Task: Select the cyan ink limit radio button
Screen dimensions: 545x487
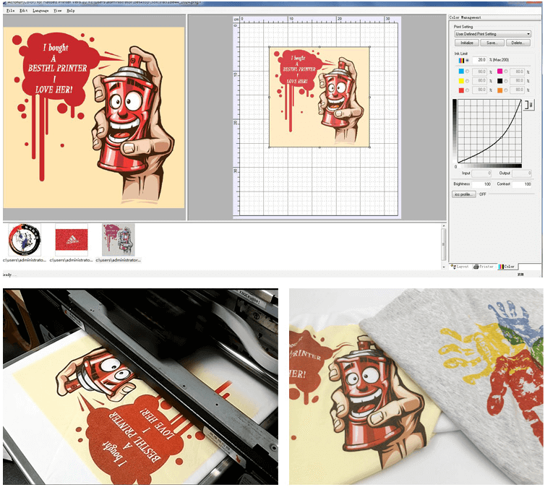Action: [467, 72]
